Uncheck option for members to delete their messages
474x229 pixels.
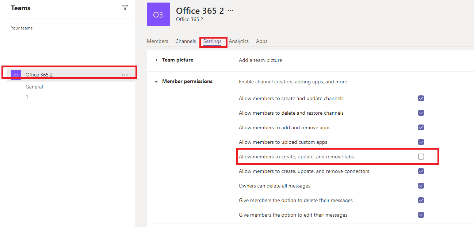pyautogui.click(x=421, y=200)
